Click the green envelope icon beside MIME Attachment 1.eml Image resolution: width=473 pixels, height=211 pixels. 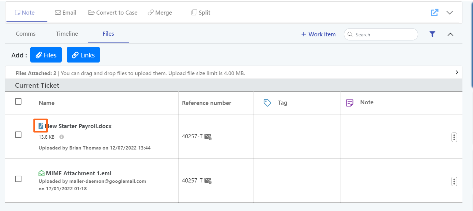click(42, 173)
